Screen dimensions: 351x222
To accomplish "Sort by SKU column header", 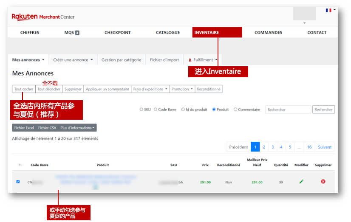I will [x=174, y=165].
